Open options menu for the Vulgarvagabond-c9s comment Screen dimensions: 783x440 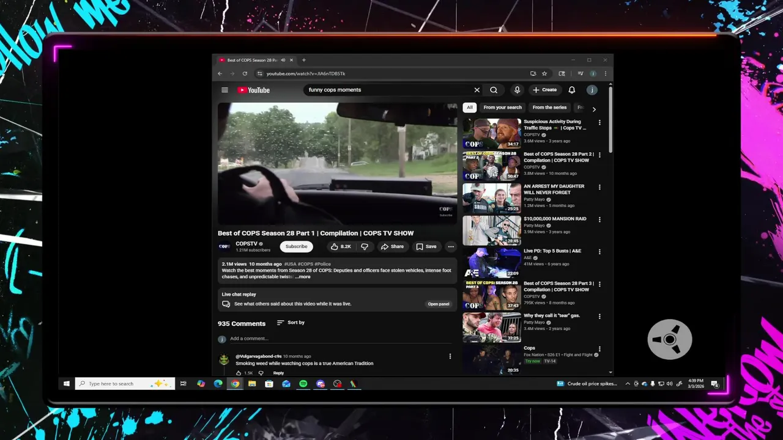450,356
